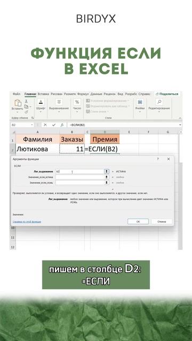Image resolution: width=192 pixels, height=341 pixels.
Task: Click Отмена in the dialog
Action: coord(162,222)
